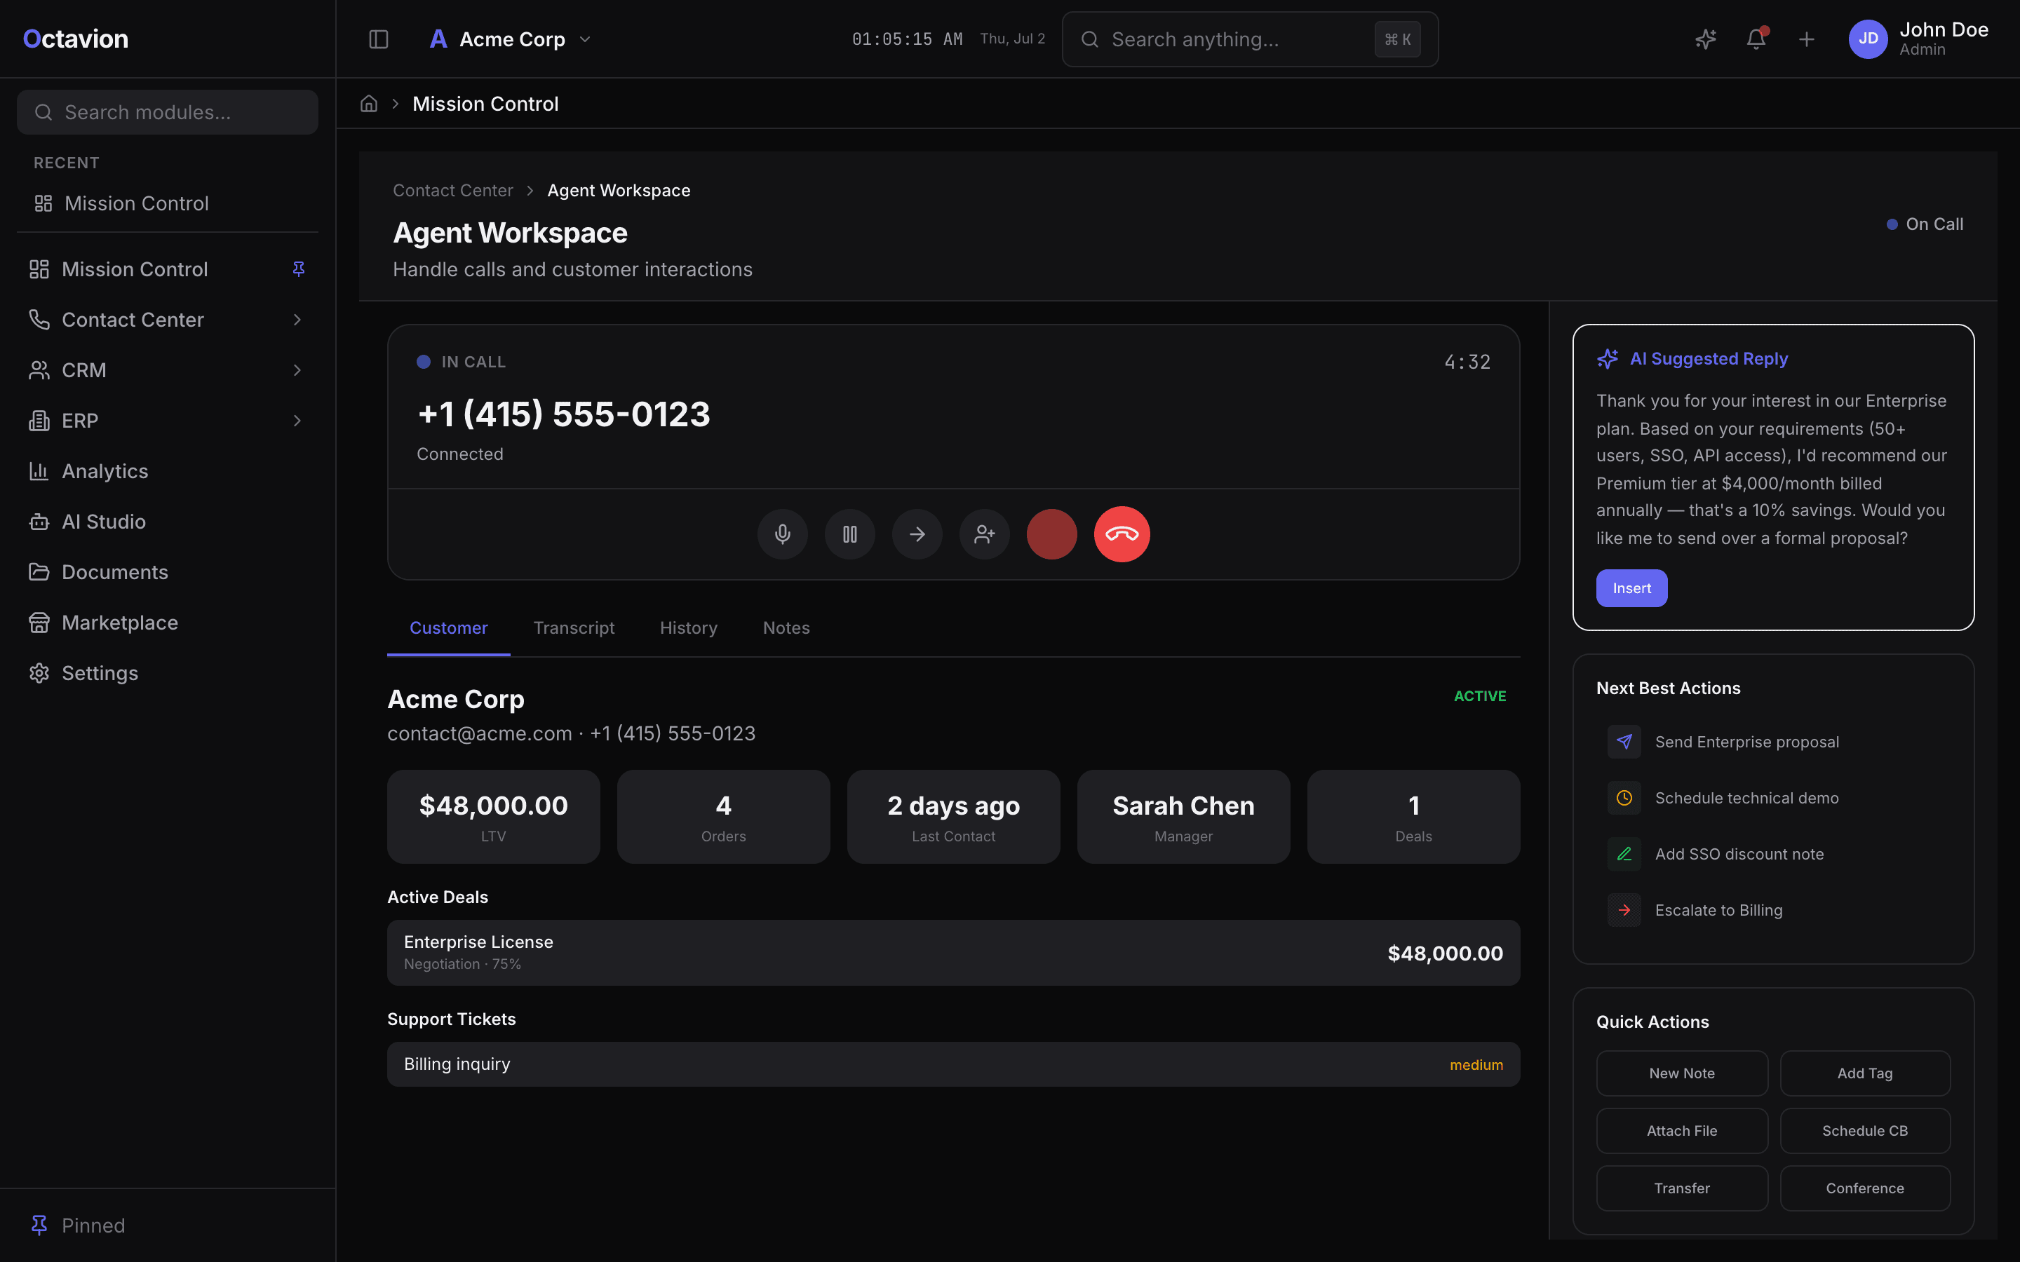Forward the call with arrow button
Screen dimensions: 2020x1262
(917, 534)
